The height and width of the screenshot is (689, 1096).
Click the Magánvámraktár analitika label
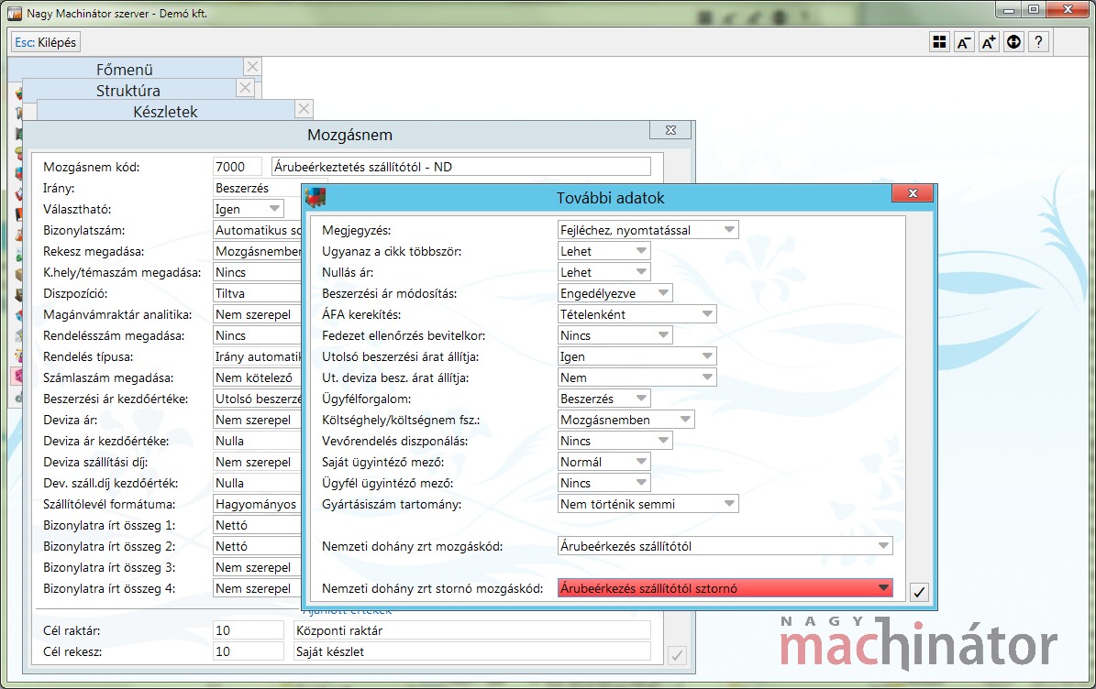click(x=117, y=314)
